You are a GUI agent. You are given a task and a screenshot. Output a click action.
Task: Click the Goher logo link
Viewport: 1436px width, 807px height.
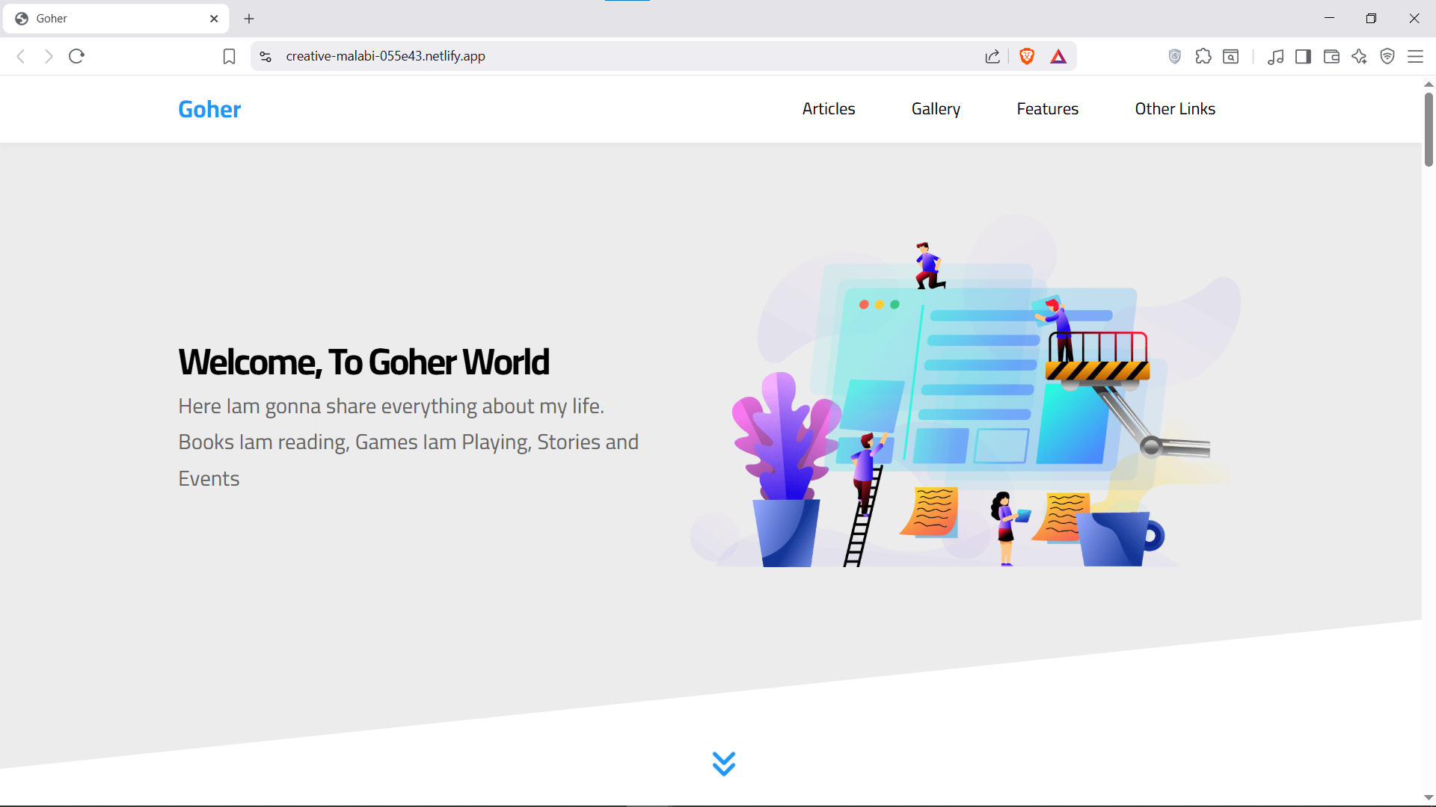coord(209,109)
